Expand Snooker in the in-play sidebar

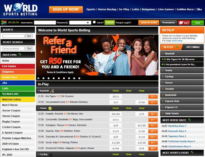182,89
